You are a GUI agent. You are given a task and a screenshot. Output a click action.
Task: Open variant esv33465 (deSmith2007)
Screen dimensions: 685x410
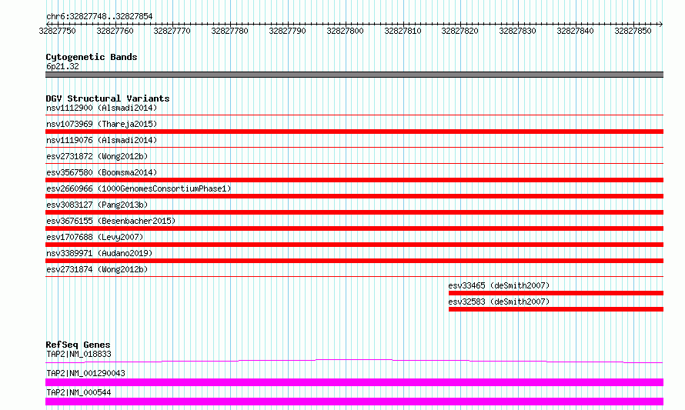coord(499,285)
